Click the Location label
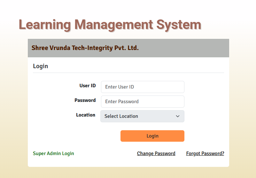This screenshot has height=178, width=256. [x=86, y=115]
